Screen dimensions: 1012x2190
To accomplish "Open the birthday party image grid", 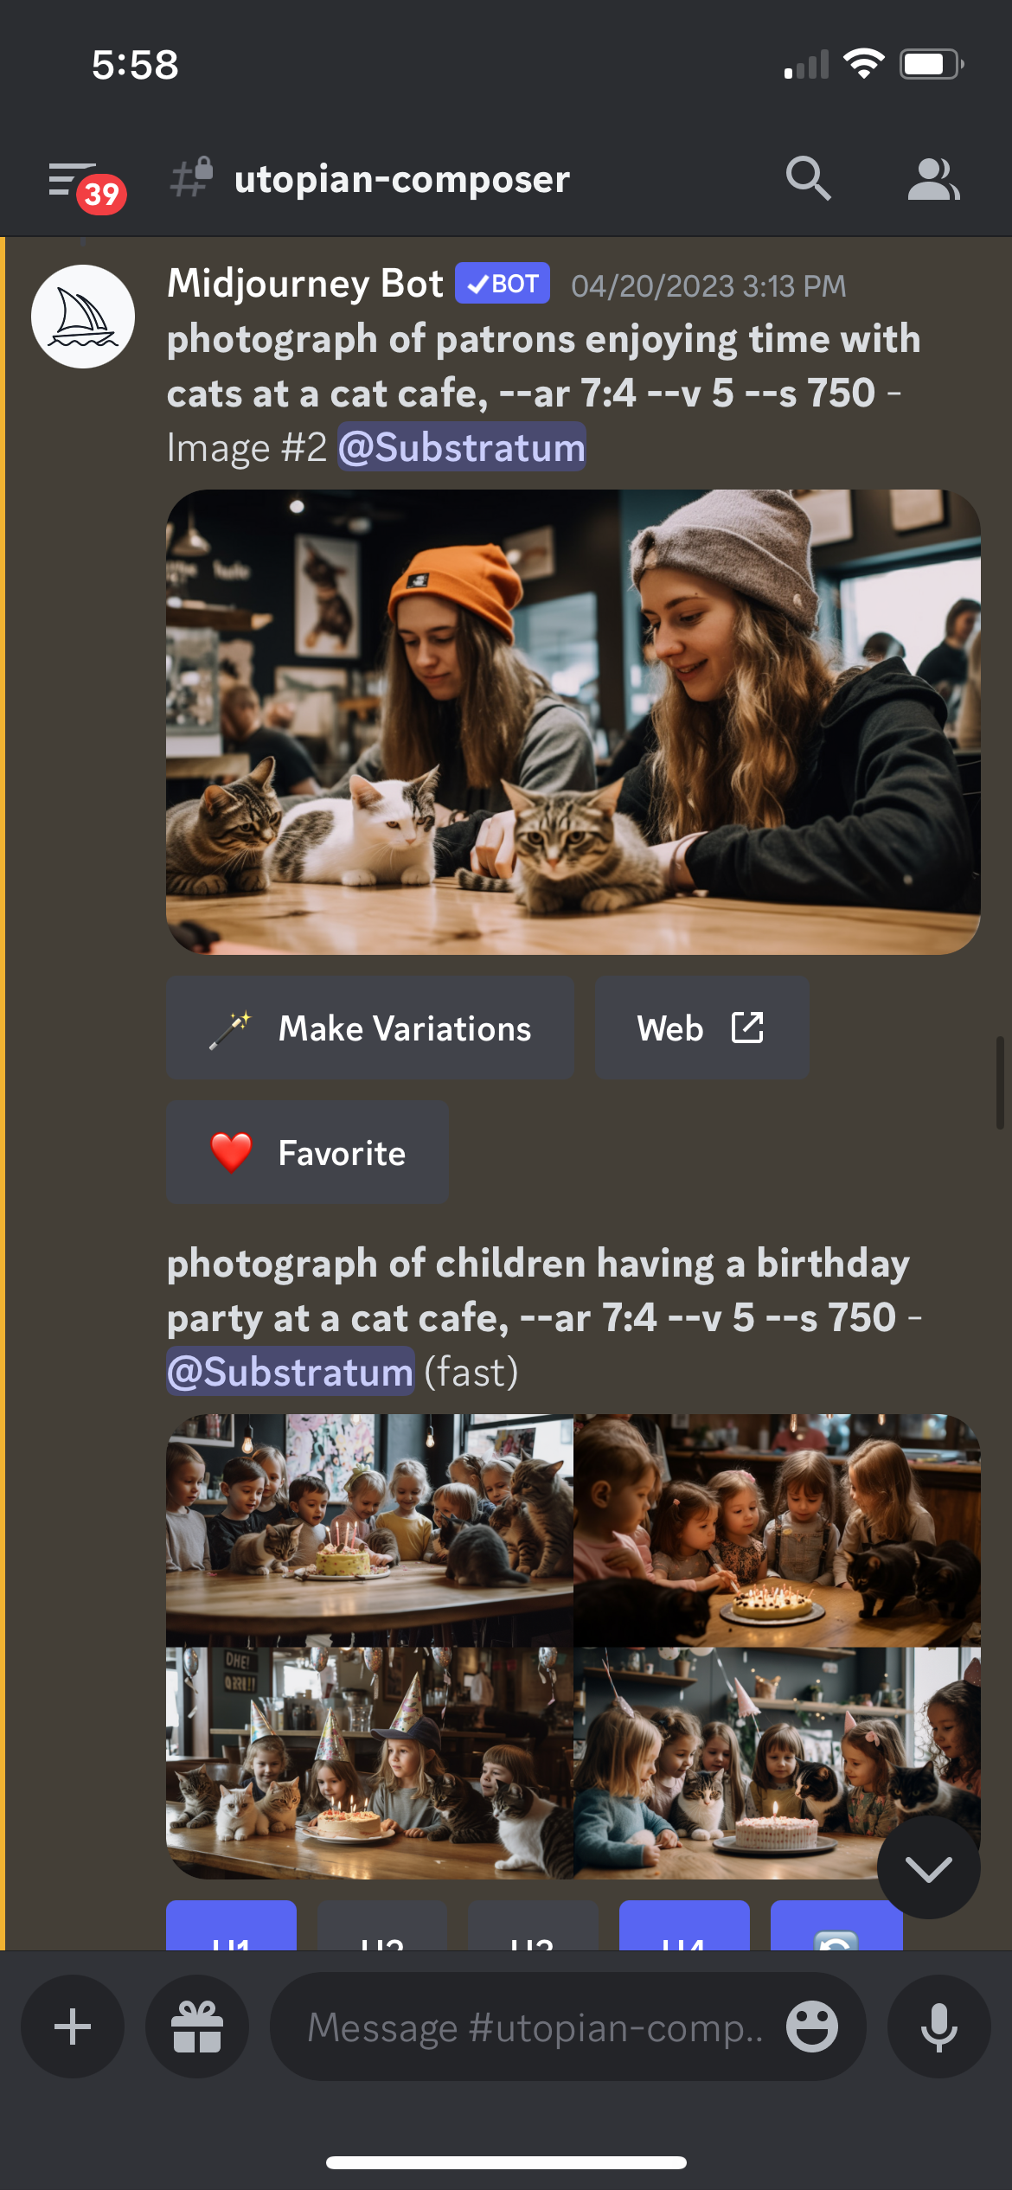I will [573, 1647].
